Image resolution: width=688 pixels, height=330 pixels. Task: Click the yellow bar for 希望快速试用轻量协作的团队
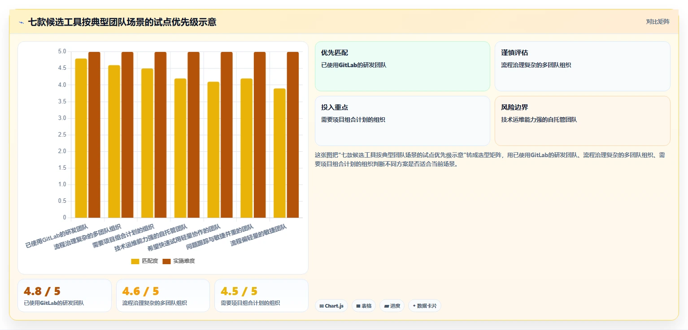click(213, 150)
